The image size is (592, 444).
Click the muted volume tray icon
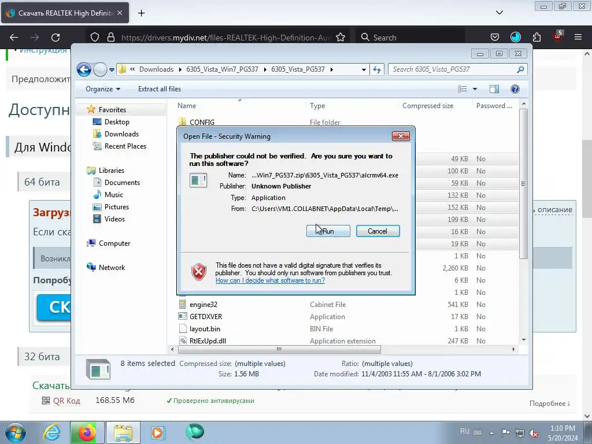pos(534,433)
